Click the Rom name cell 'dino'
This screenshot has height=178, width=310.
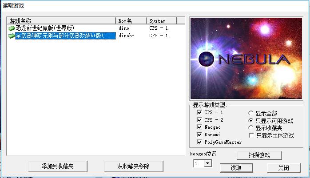coord(124,28)
